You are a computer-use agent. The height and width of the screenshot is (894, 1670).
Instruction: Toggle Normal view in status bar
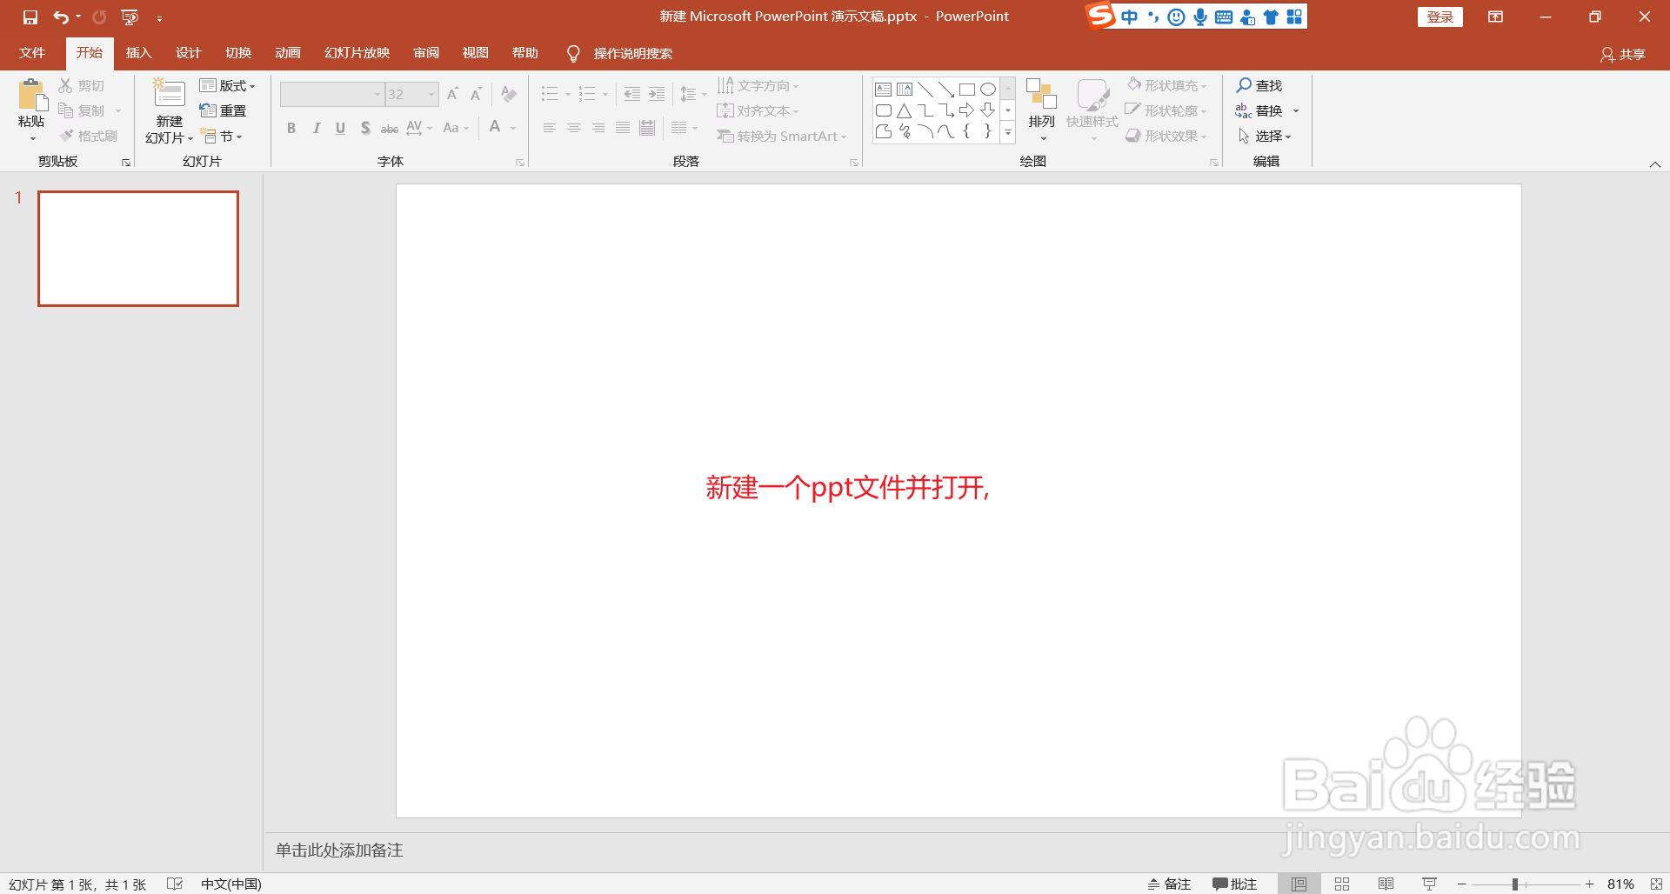pyautogui.click(x=1299, y=884)
